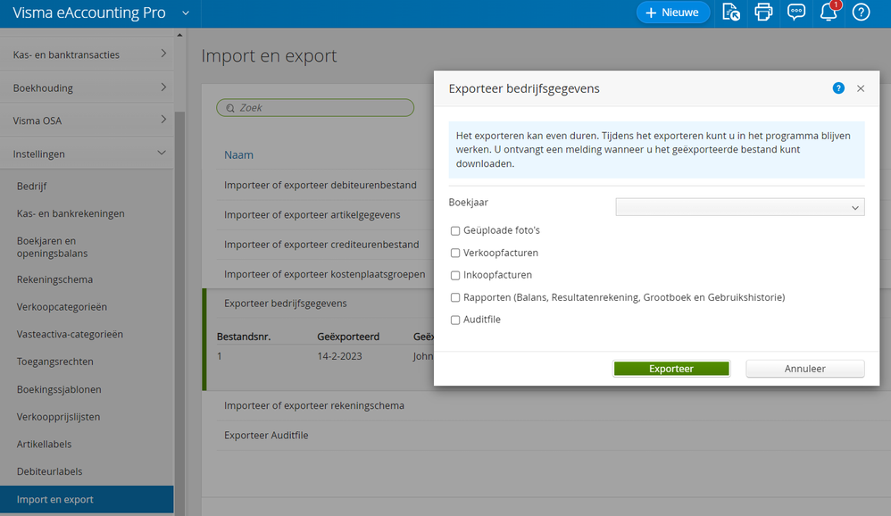Screen dimensions: 891x516
Task: Click the blue help icon in dialog
Action: click(x=838, y=88)
